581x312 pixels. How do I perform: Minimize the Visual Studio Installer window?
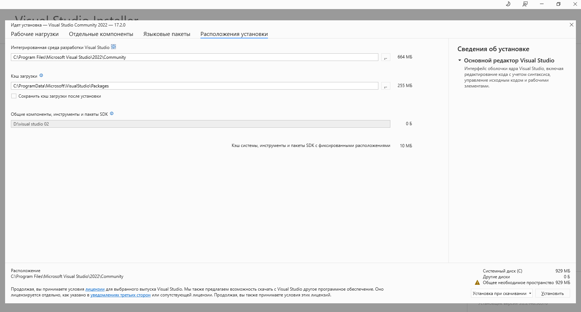pos(541,4)
